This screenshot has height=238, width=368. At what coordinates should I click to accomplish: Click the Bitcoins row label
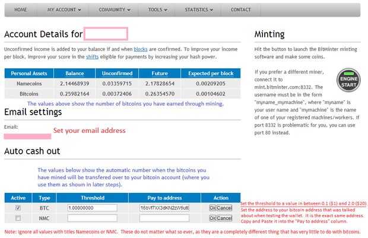(x=29, y=94)
